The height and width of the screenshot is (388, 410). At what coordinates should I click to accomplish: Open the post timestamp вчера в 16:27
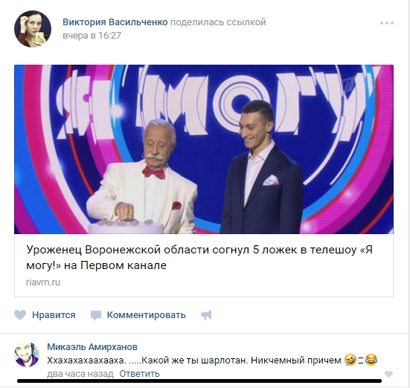pyautogui.click(x=92, y=35)
